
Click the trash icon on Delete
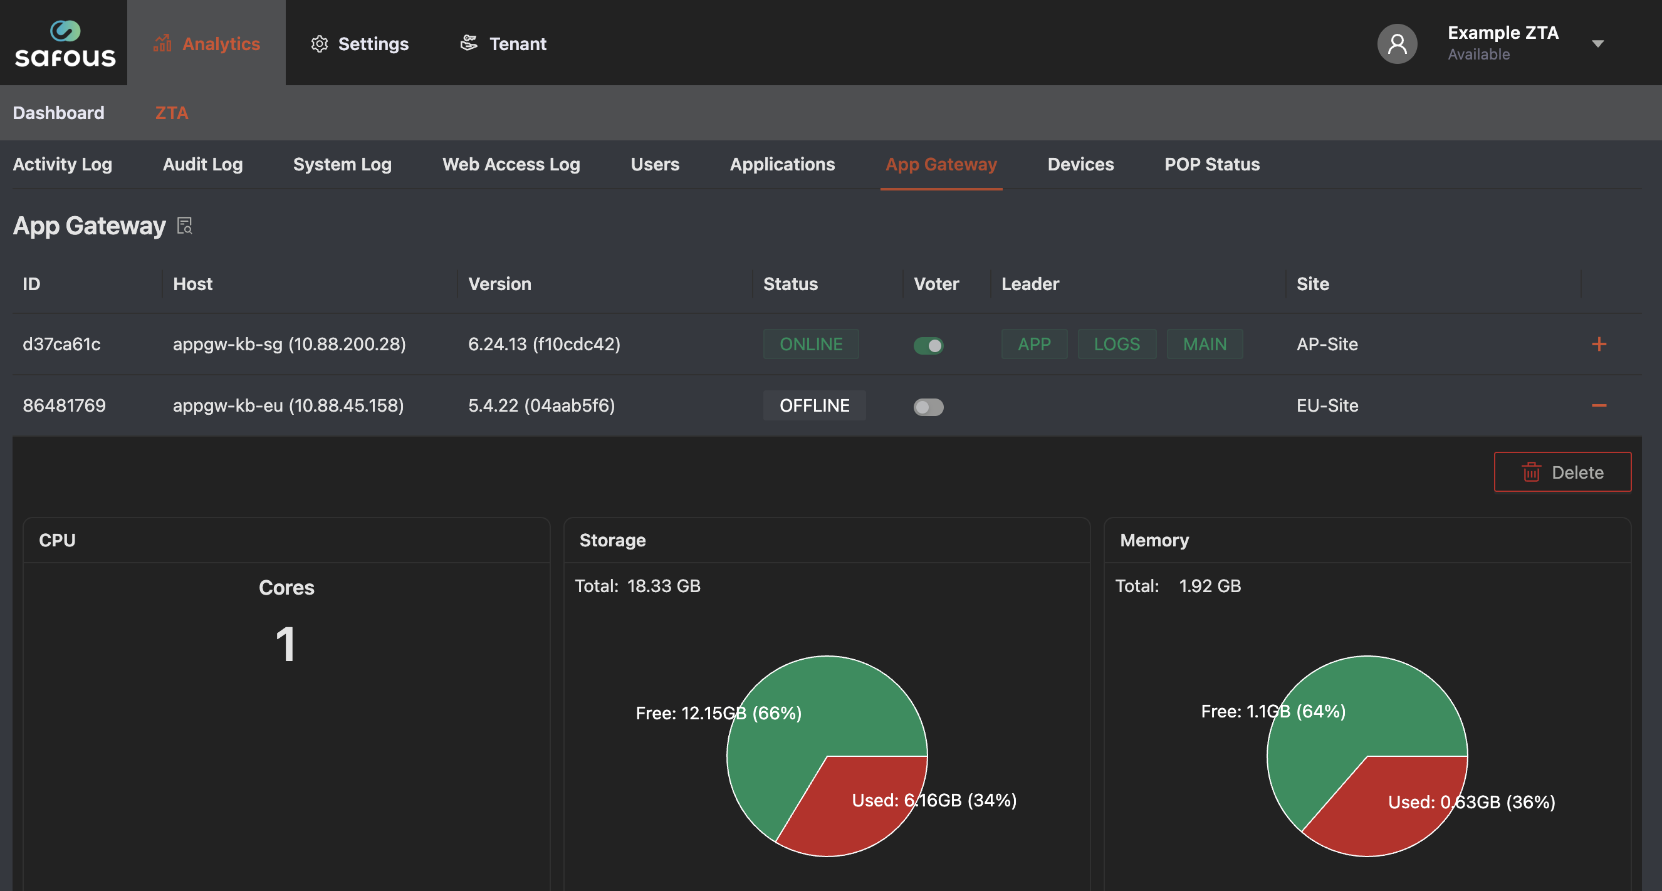point(1532,472)
